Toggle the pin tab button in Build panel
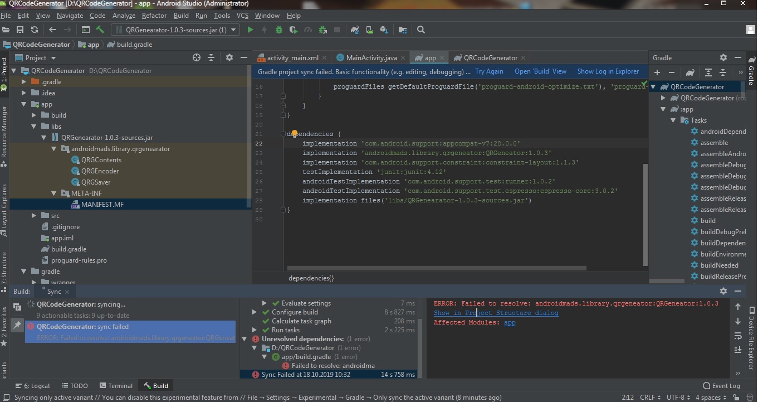The height and width of the screenshot is (402, 763). (x=17, y=324)
